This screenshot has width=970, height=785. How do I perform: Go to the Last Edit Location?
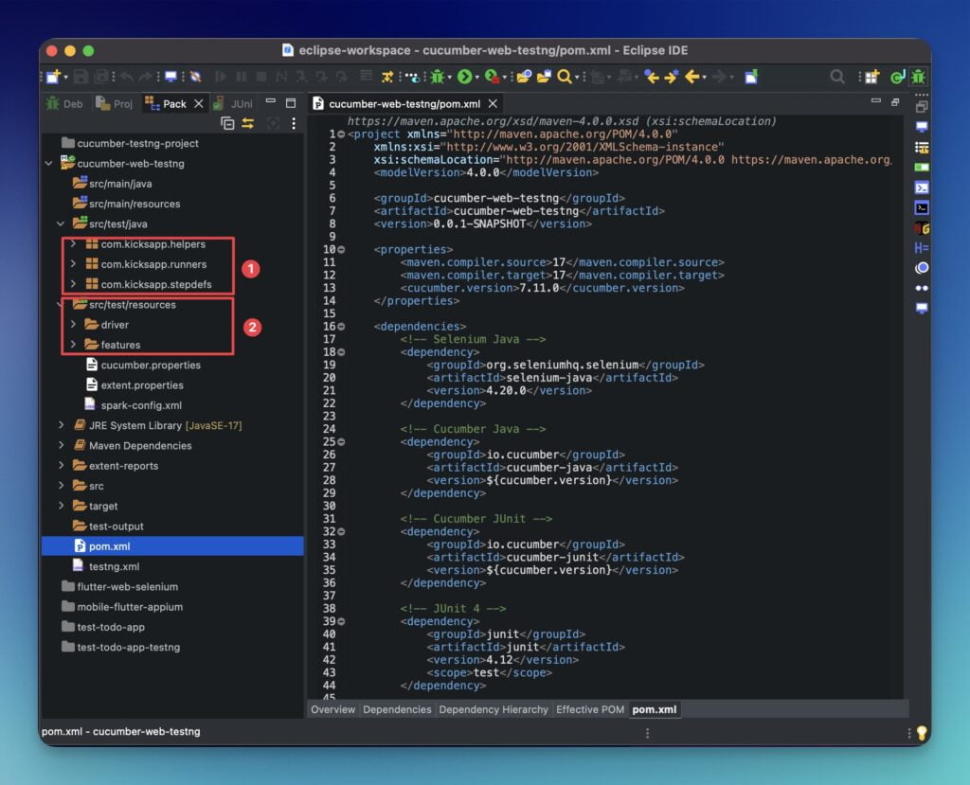coord(651,77)
